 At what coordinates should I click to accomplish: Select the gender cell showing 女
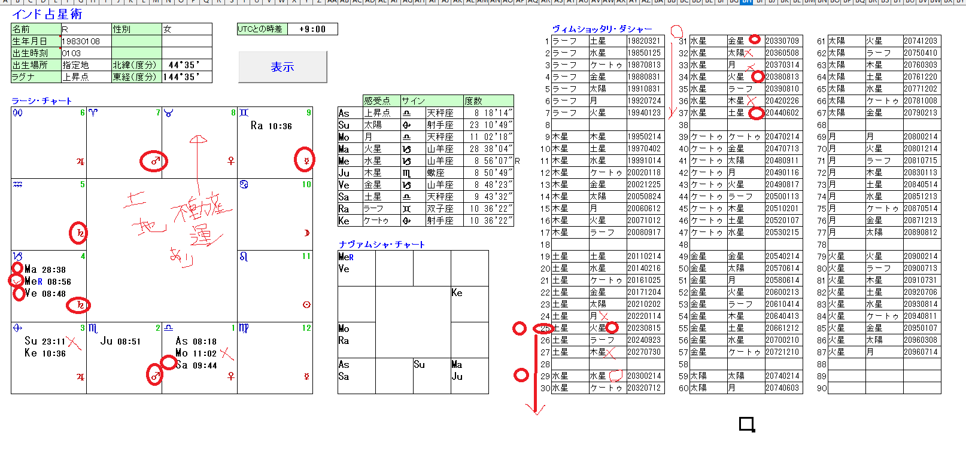(186, 29)
